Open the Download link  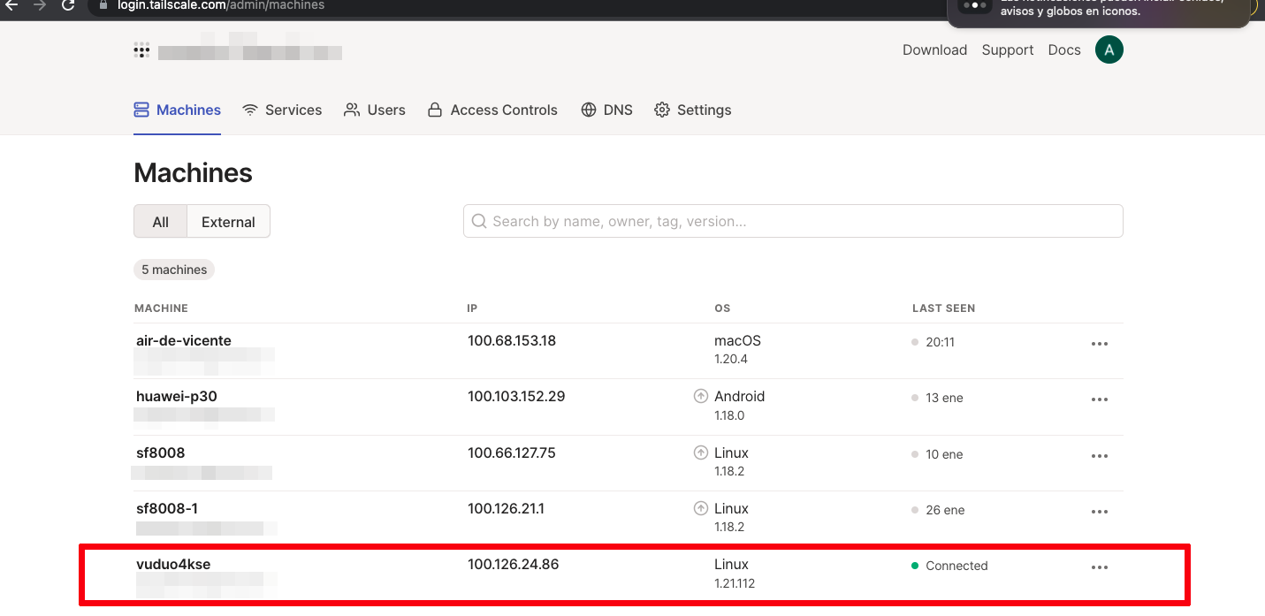934,50
